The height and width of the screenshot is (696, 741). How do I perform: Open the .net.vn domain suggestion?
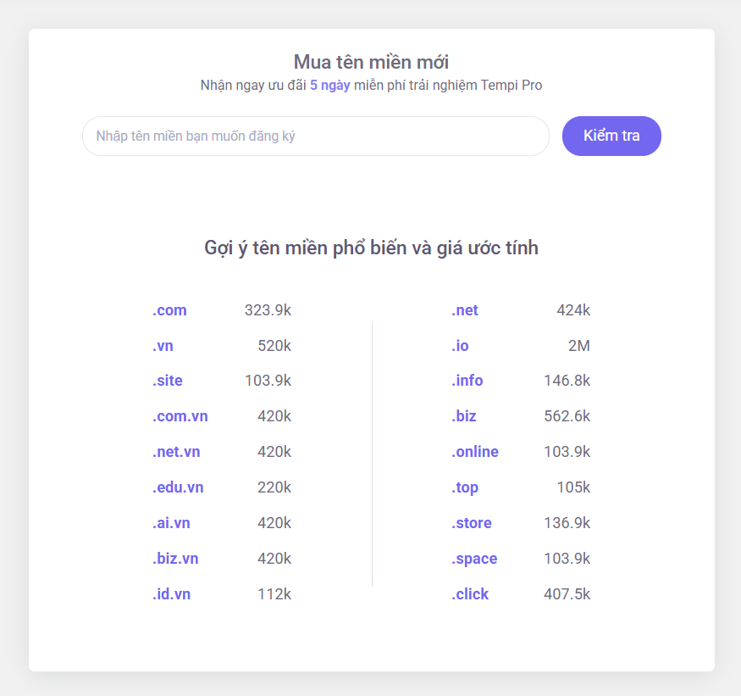click(x=176, y=452)
